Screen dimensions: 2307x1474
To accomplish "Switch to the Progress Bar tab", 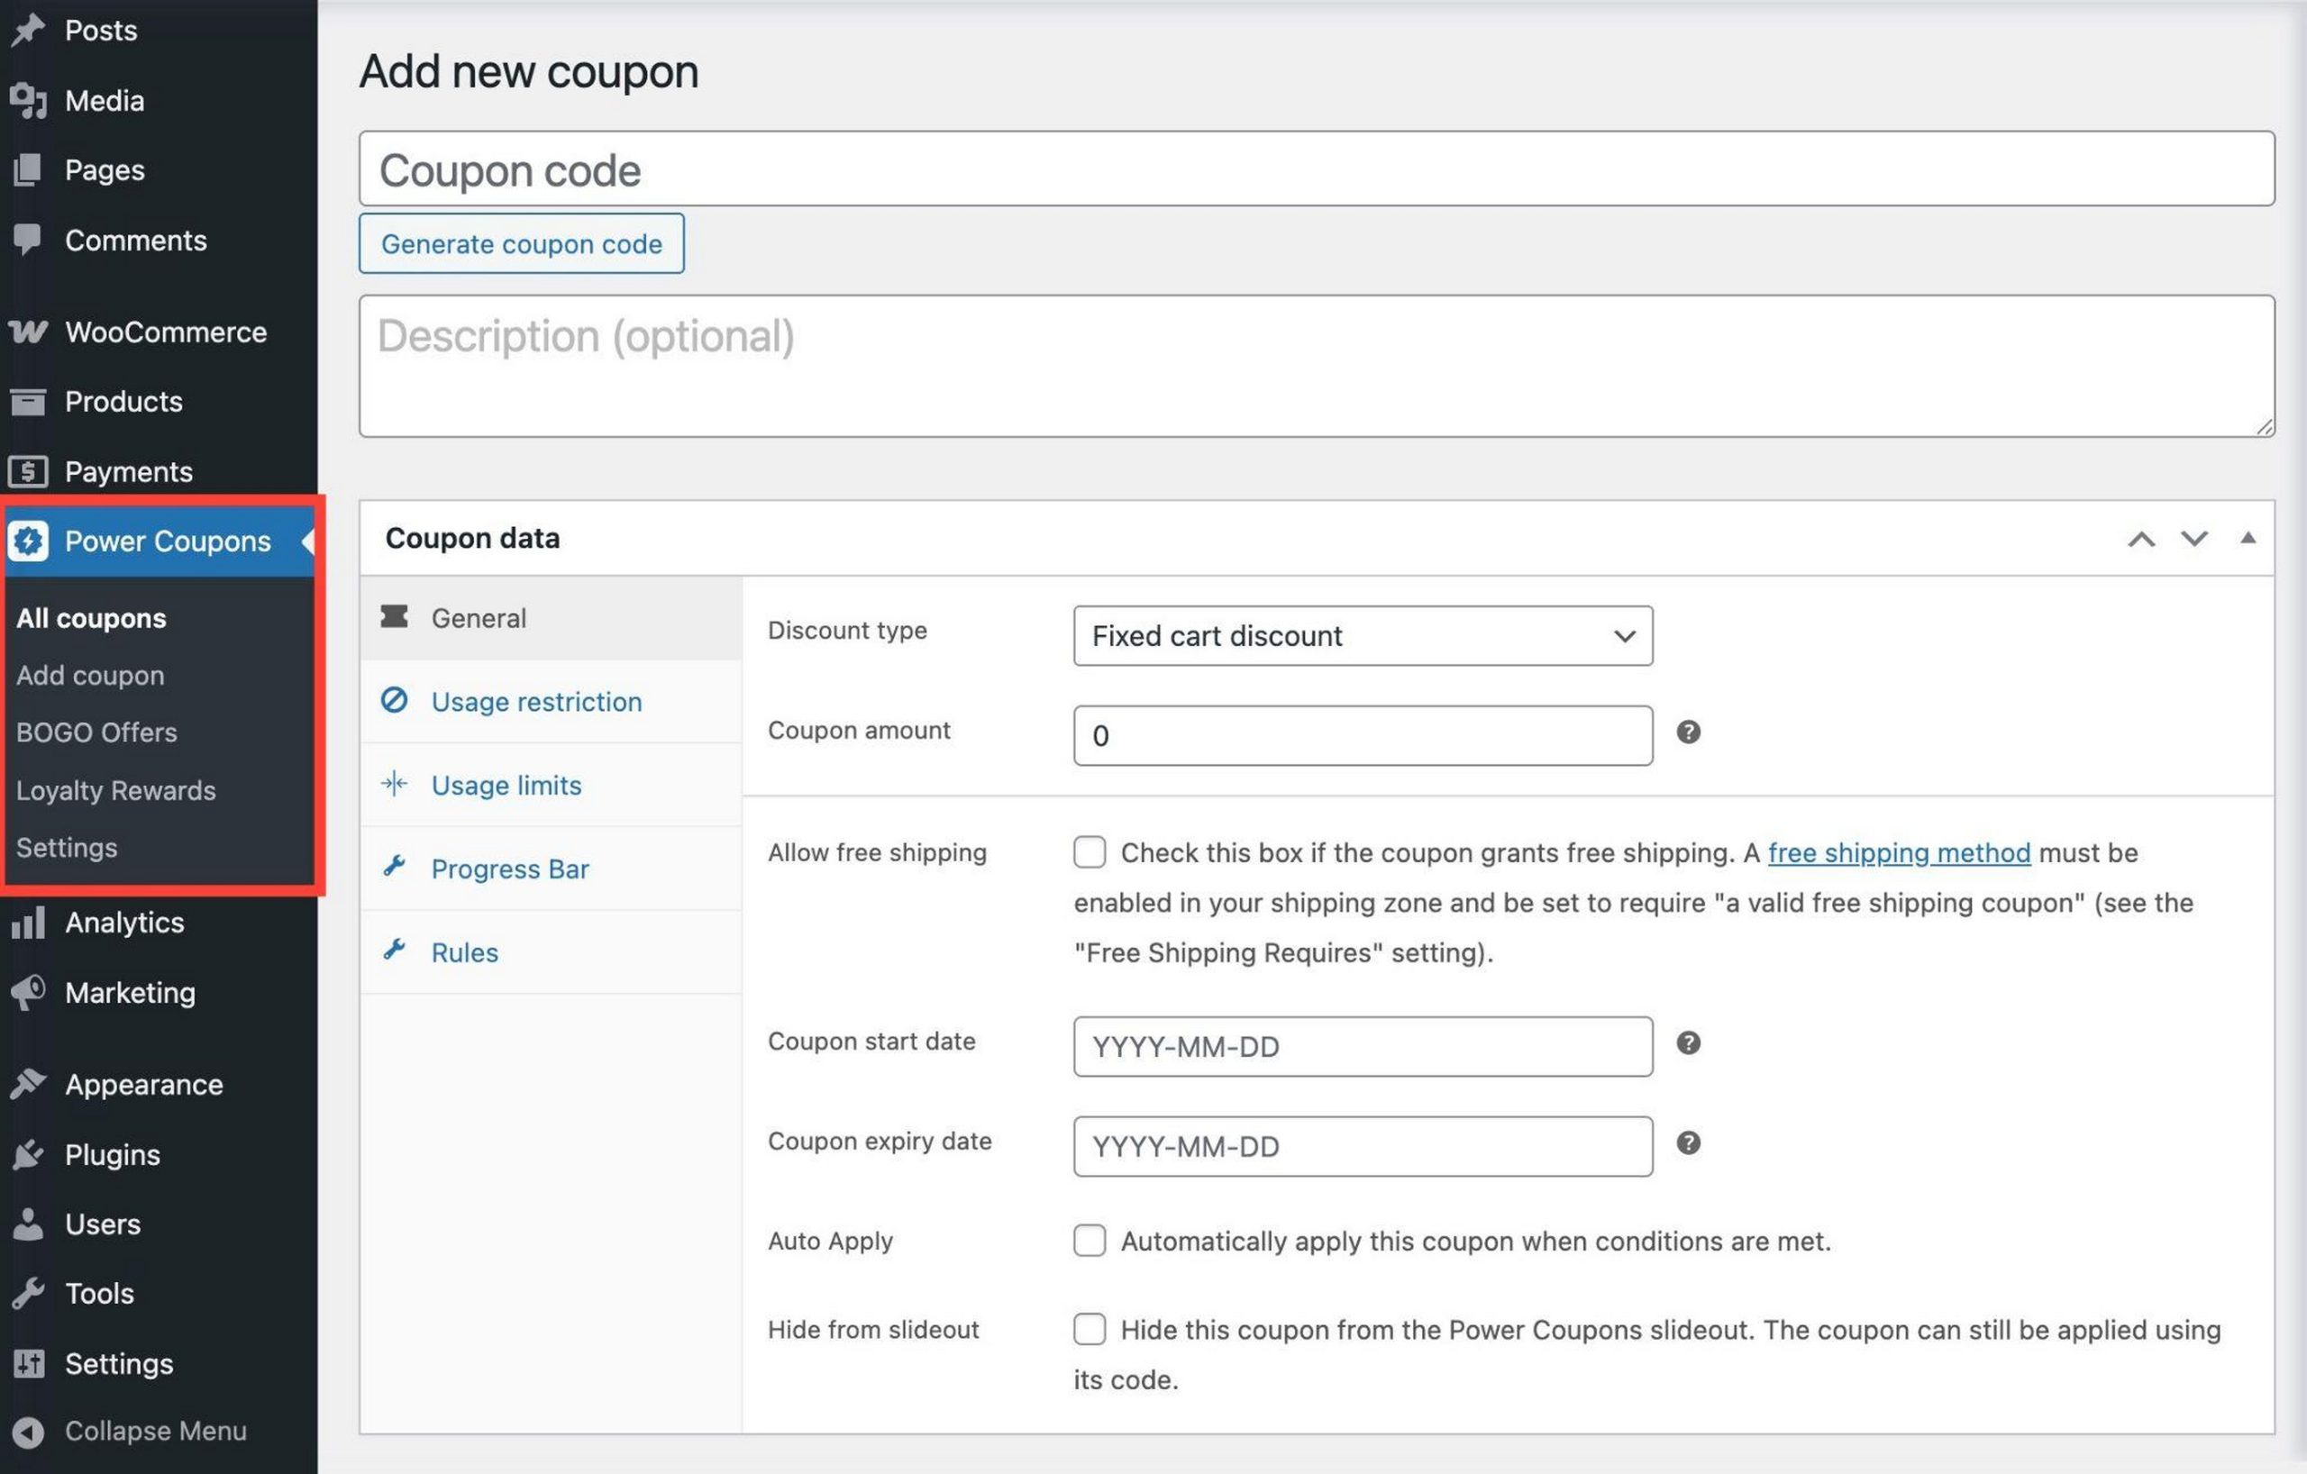I will click(x=551, y=869).
